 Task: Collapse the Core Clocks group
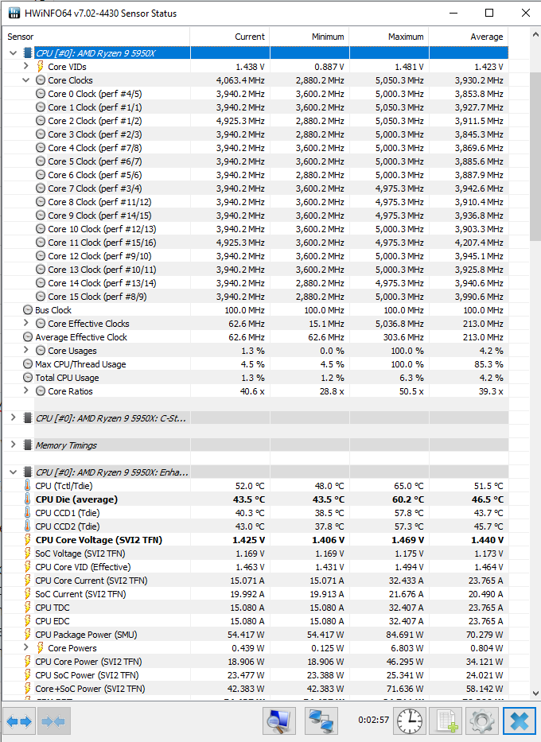click(x=26, y=80)
